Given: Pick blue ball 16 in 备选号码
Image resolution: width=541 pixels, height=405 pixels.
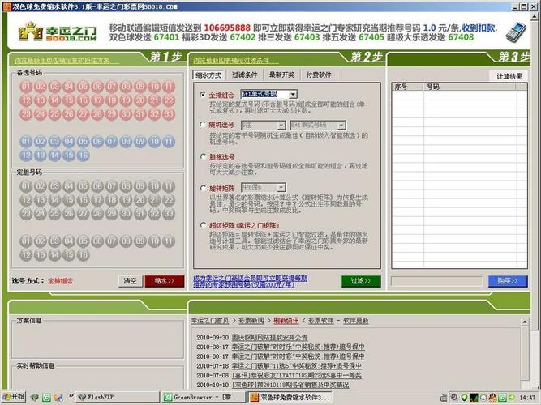Looking at the screenshot, I should [x=84, y=155].
